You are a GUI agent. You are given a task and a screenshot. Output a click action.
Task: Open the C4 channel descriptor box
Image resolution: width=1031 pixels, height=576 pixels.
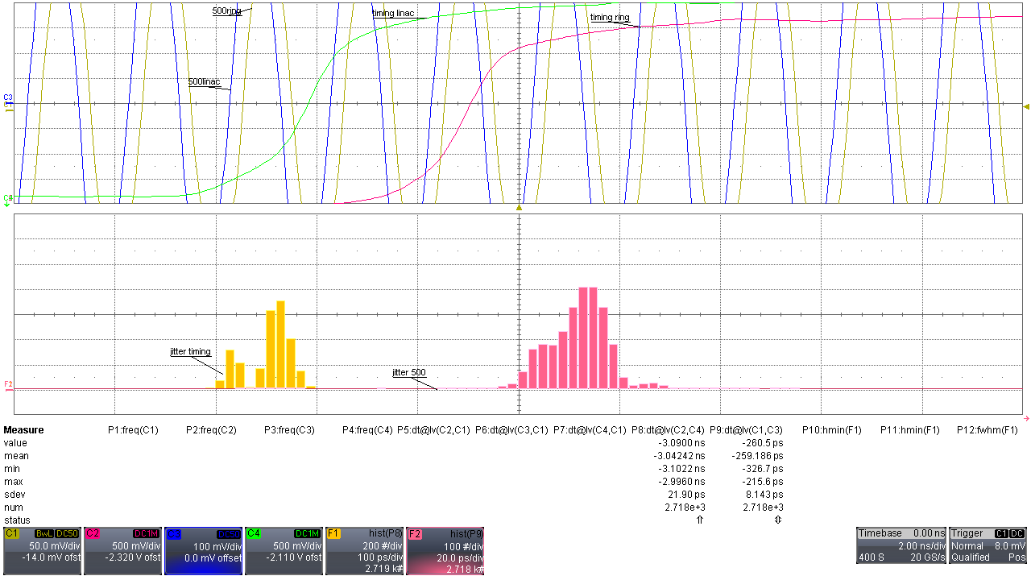click(x=284, y=551)
